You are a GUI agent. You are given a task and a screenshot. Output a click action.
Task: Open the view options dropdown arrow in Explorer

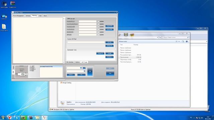[x=179, y=41]
